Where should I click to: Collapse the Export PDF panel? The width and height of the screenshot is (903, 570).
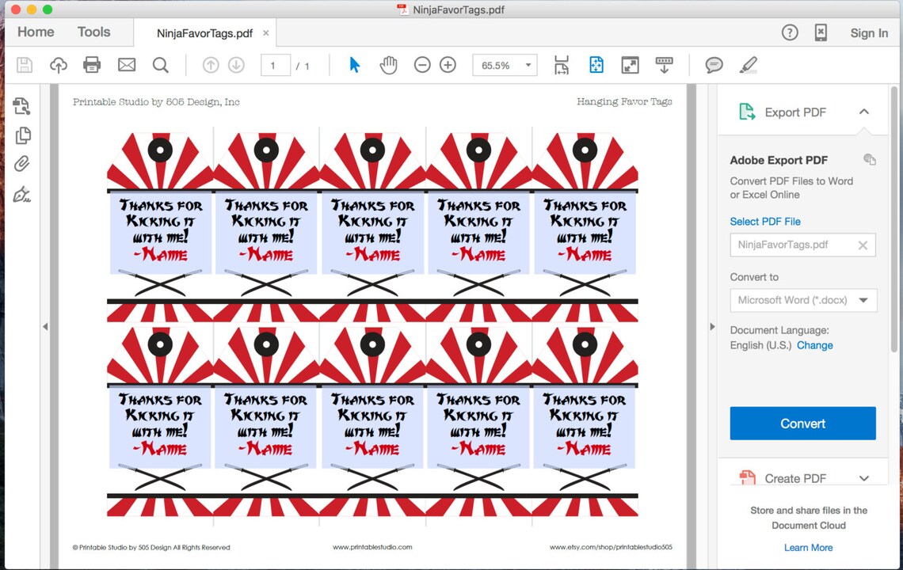click(864, 112)
